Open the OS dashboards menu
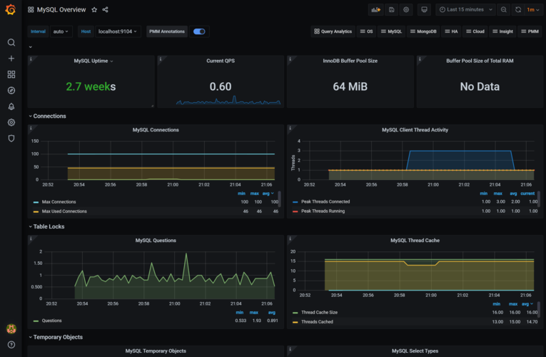Screen dimensions: 546x357 [x=366, y=31]
